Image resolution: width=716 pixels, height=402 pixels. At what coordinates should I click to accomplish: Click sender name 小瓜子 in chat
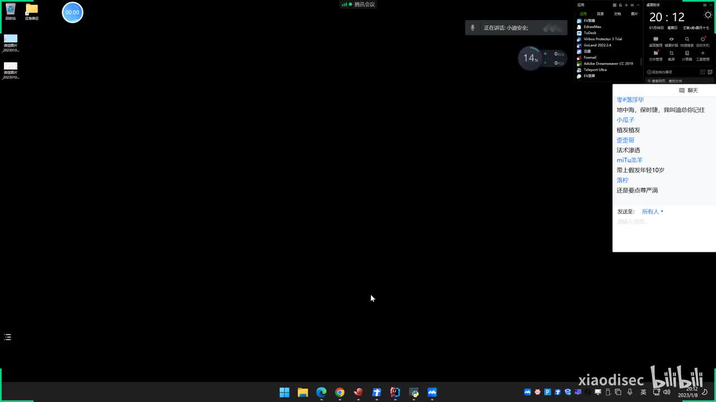625,120
